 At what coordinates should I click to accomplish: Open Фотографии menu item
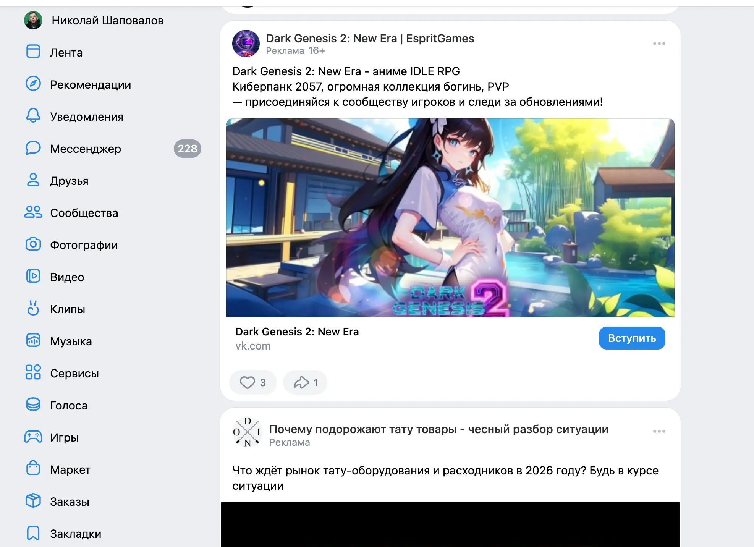[x=84, y=245]
